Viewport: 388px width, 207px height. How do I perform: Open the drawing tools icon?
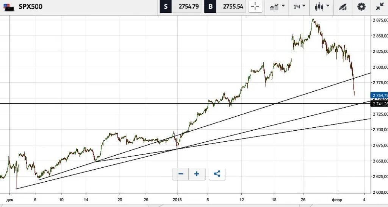[x=343, y=7]
